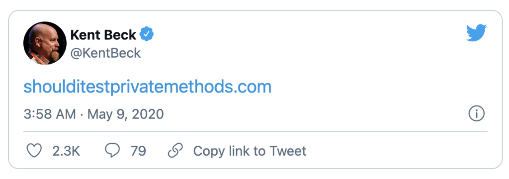Click the 2.3K likes count
This screenshot has height=179, width=509.
[x=66, y=151]
